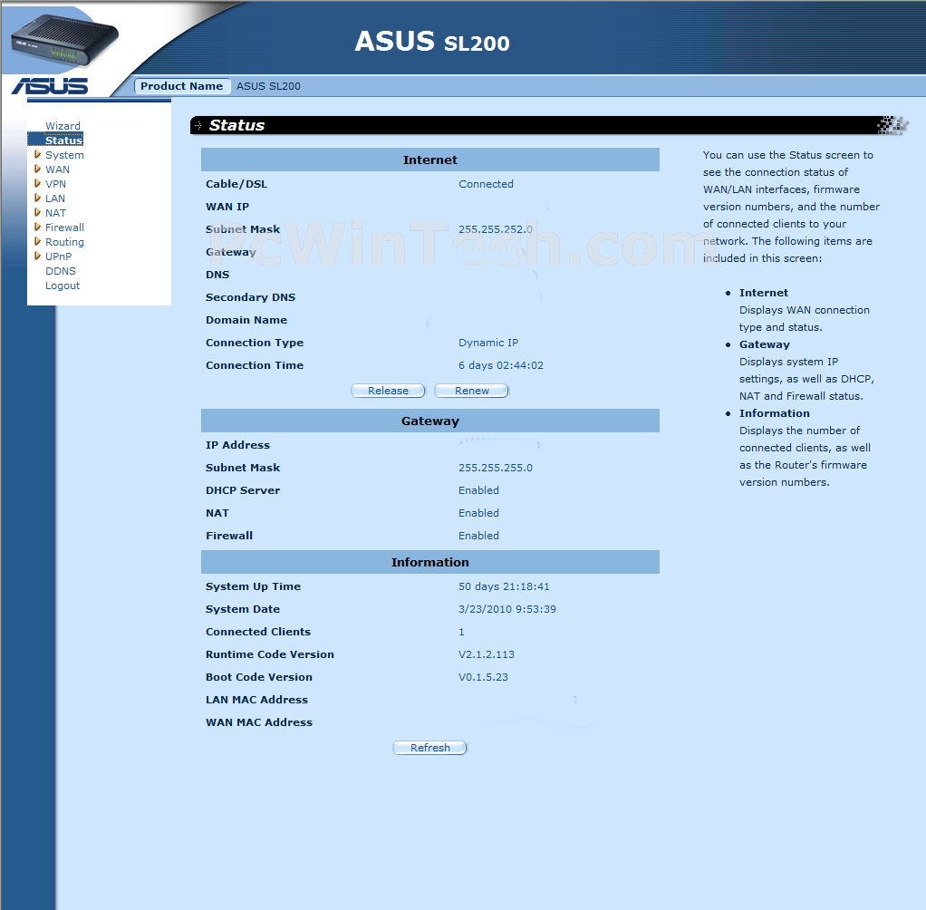Renew the WAN IP lease
The height and width of the screenshot is (910, 926).
472,391
